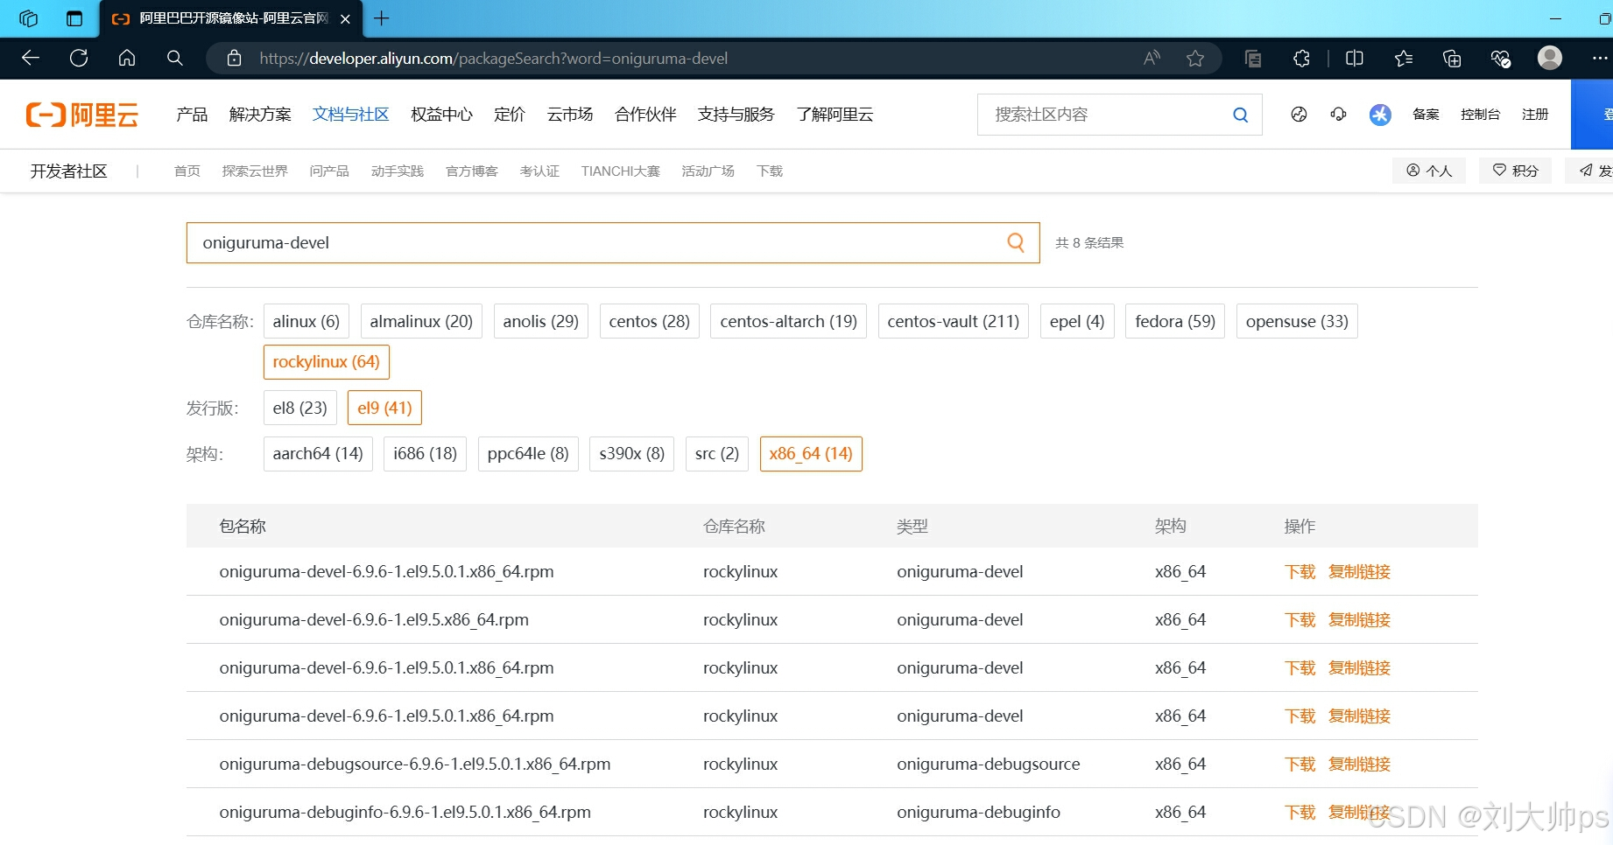
Task: Activate Read Aloud in address bar
Action: [1152, 59]
